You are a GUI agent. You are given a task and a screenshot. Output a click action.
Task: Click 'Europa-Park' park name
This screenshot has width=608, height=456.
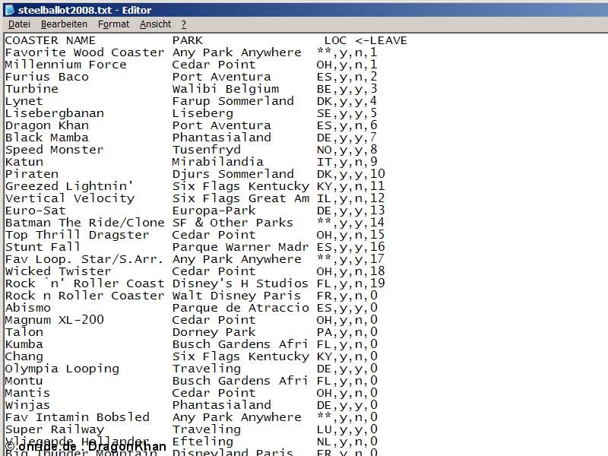pyautogui.click(x=214, y=211)
